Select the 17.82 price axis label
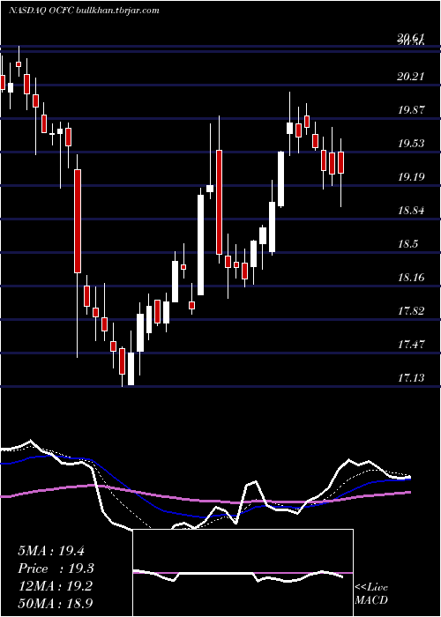This screenshot has width=441, height=617. 411,311
